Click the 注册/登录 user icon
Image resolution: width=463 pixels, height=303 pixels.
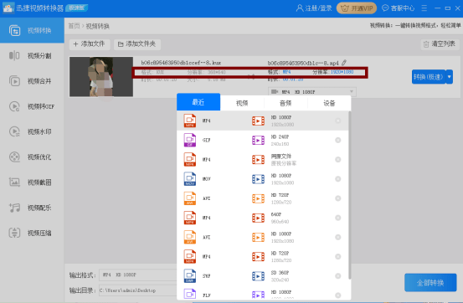tap(300, 8)
